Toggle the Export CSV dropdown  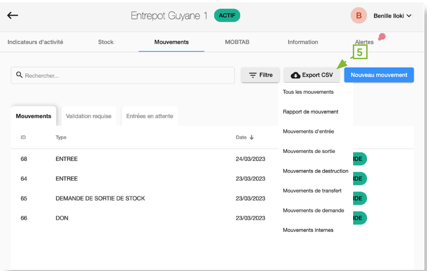coord(312,75)
